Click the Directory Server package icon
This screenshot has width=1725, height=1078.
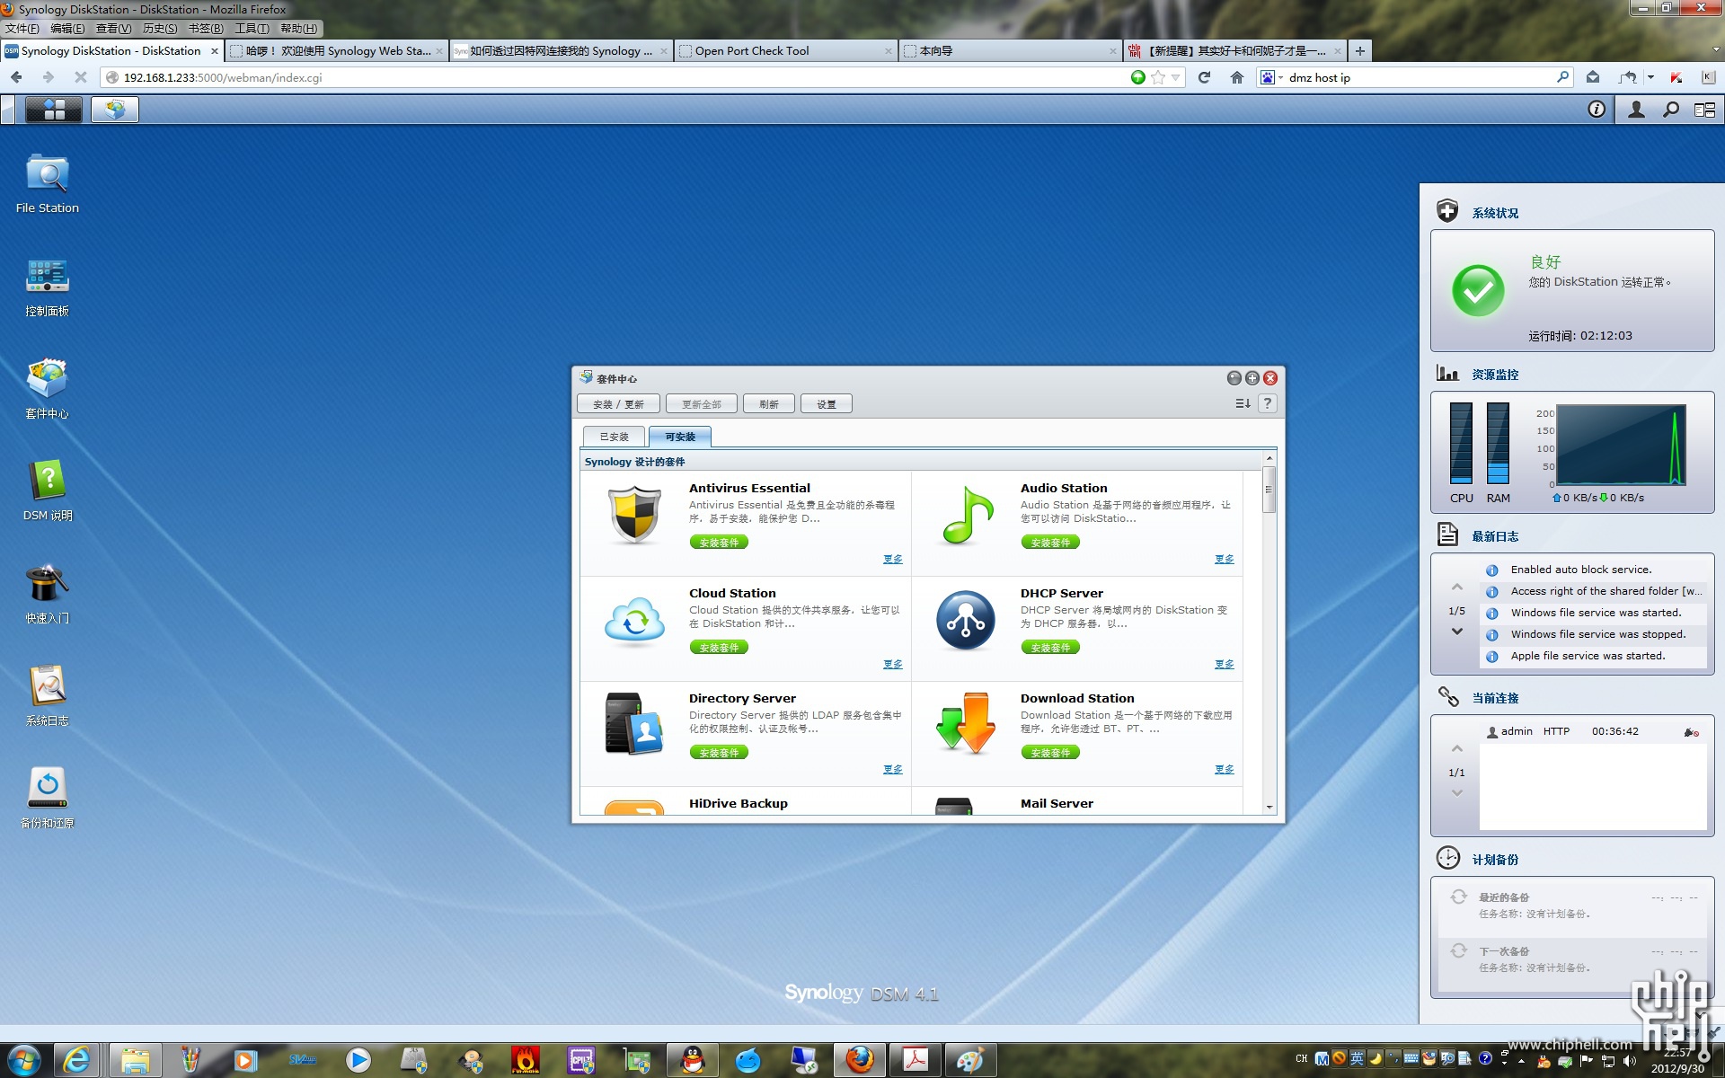pos(635,724)
